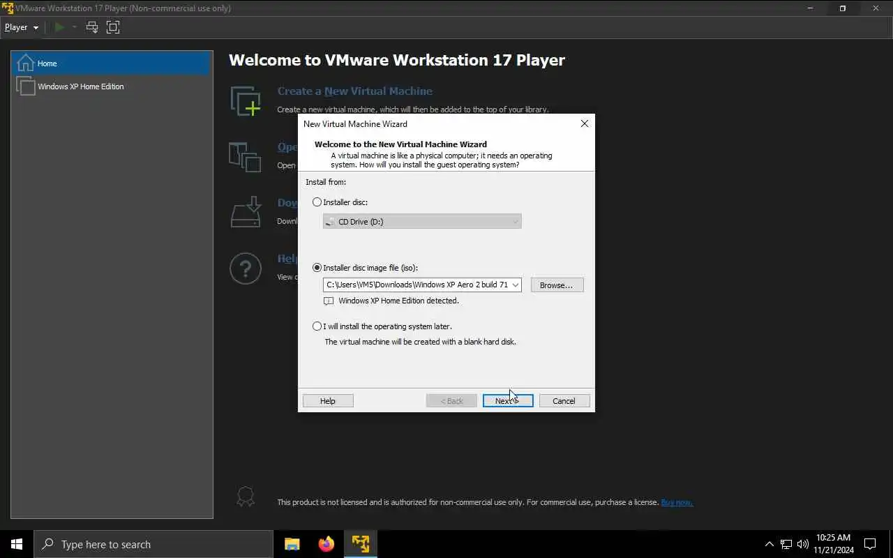Click VMware Player taskbar icon
Viewport: 893px width, 558px height.
point(360,544)
